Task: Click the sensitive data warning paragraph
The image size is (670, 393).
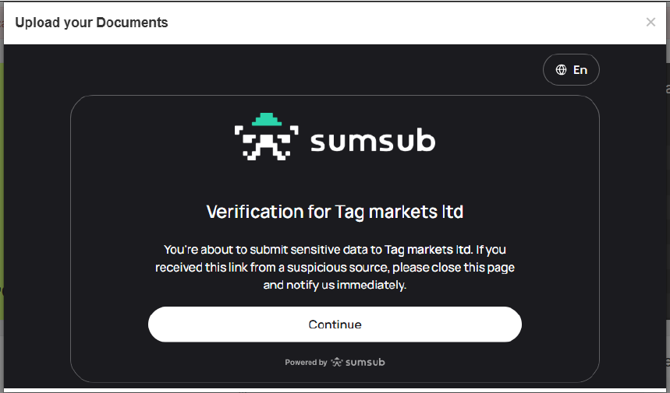Action: point(335,267)
